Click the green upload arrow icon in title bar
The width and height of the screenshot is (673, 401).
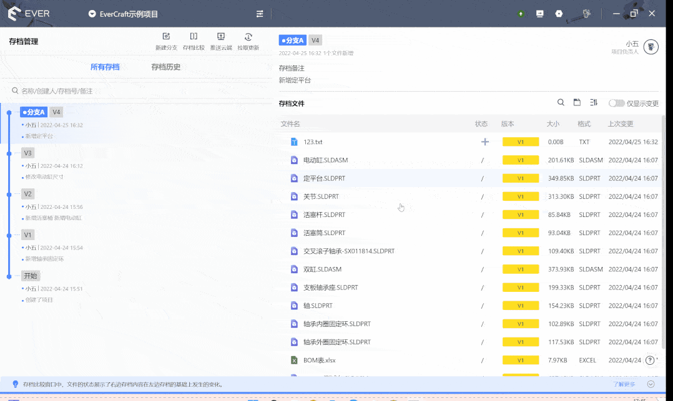pos(521,14)
